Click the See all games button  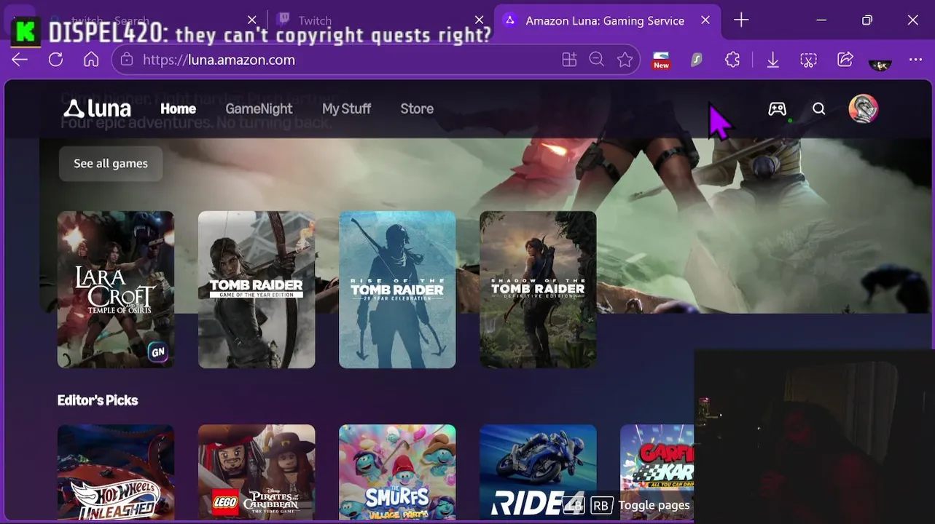(111, 163)
